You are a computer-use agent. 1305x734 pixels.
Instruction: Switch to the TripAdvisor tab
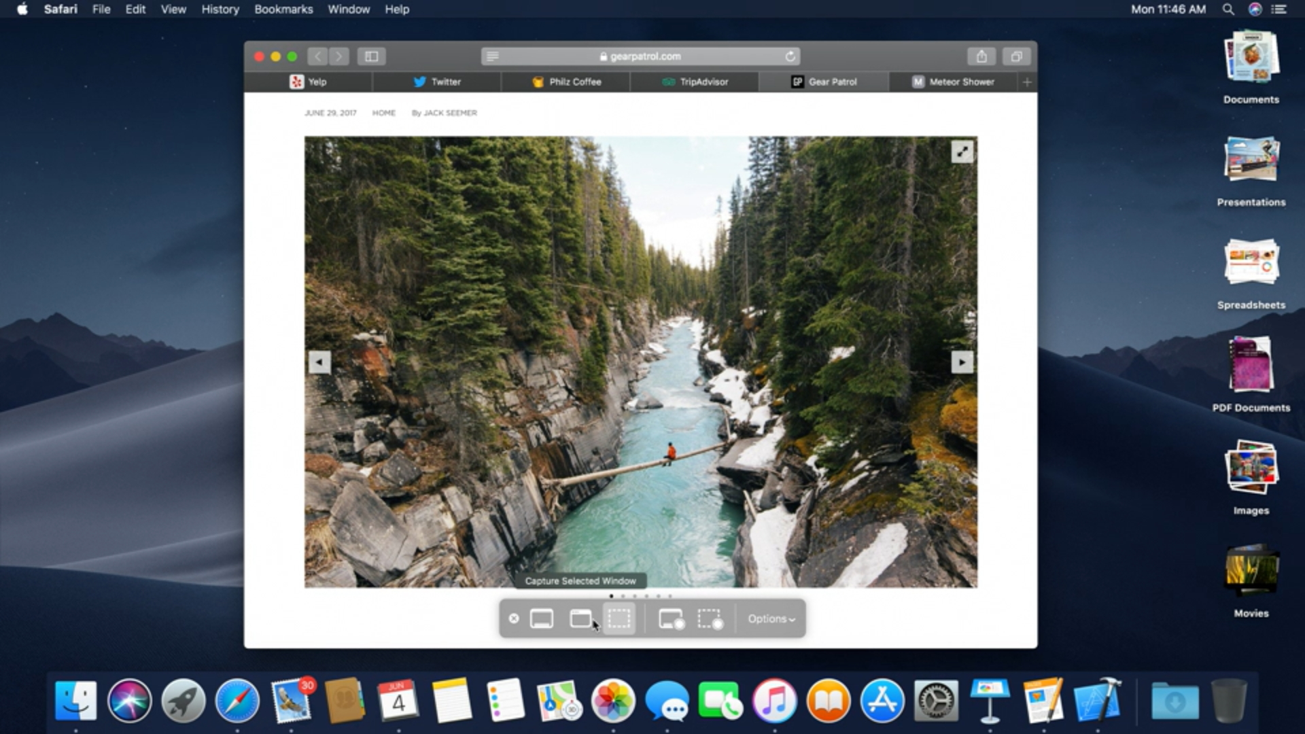[695, 82]
